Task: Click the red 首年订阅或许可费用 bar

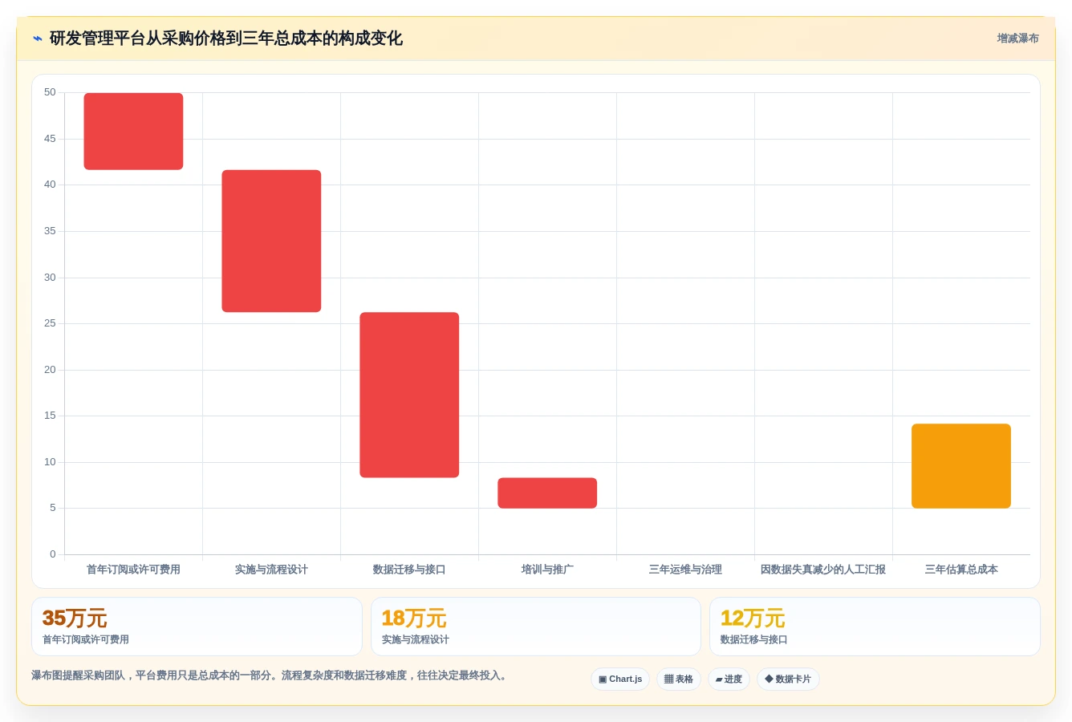Action: [133, 132]
